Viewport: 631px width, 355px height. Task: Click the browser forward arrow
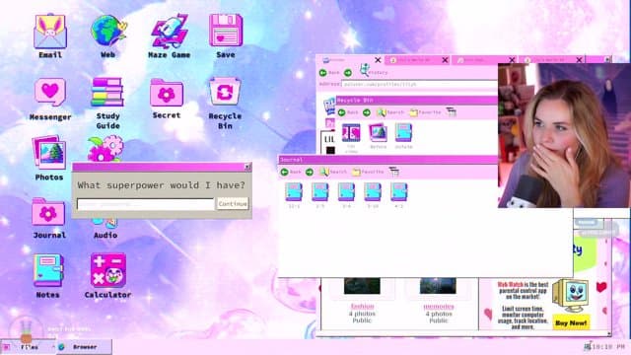(348, 72)
